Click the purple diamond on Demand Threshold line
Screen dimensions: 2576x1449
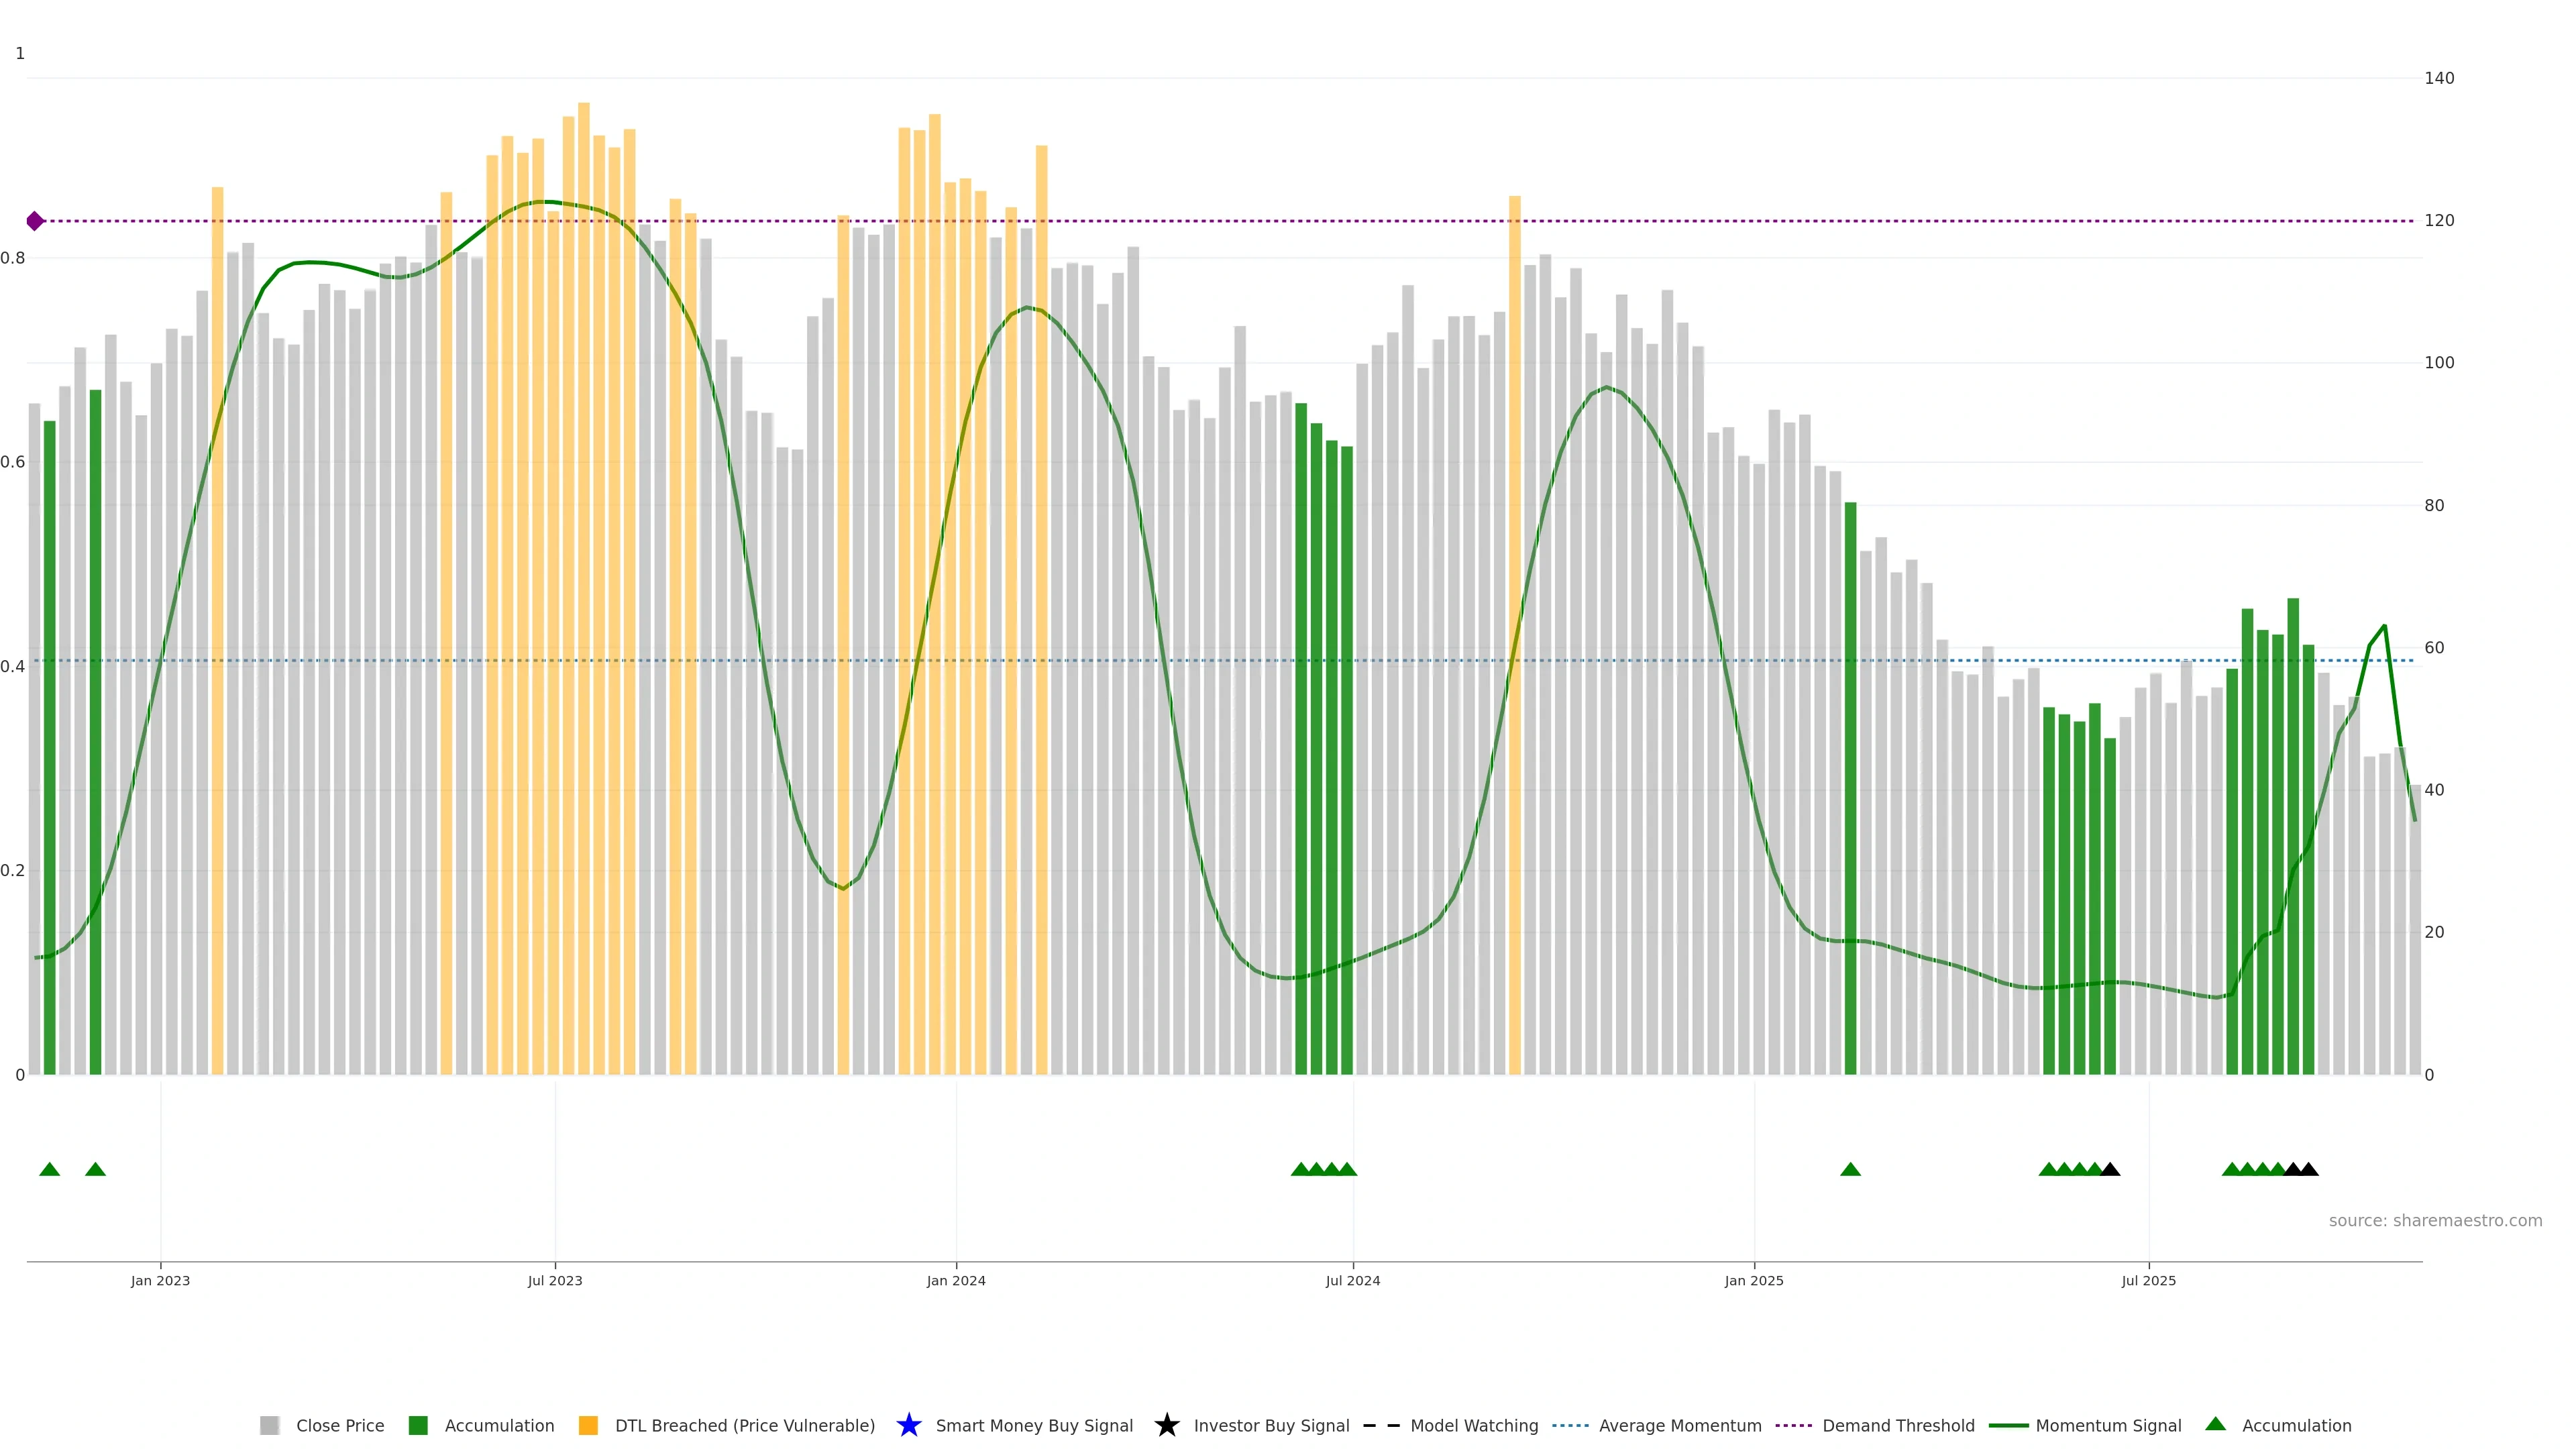pyautogui.click(x=35, y=221)
